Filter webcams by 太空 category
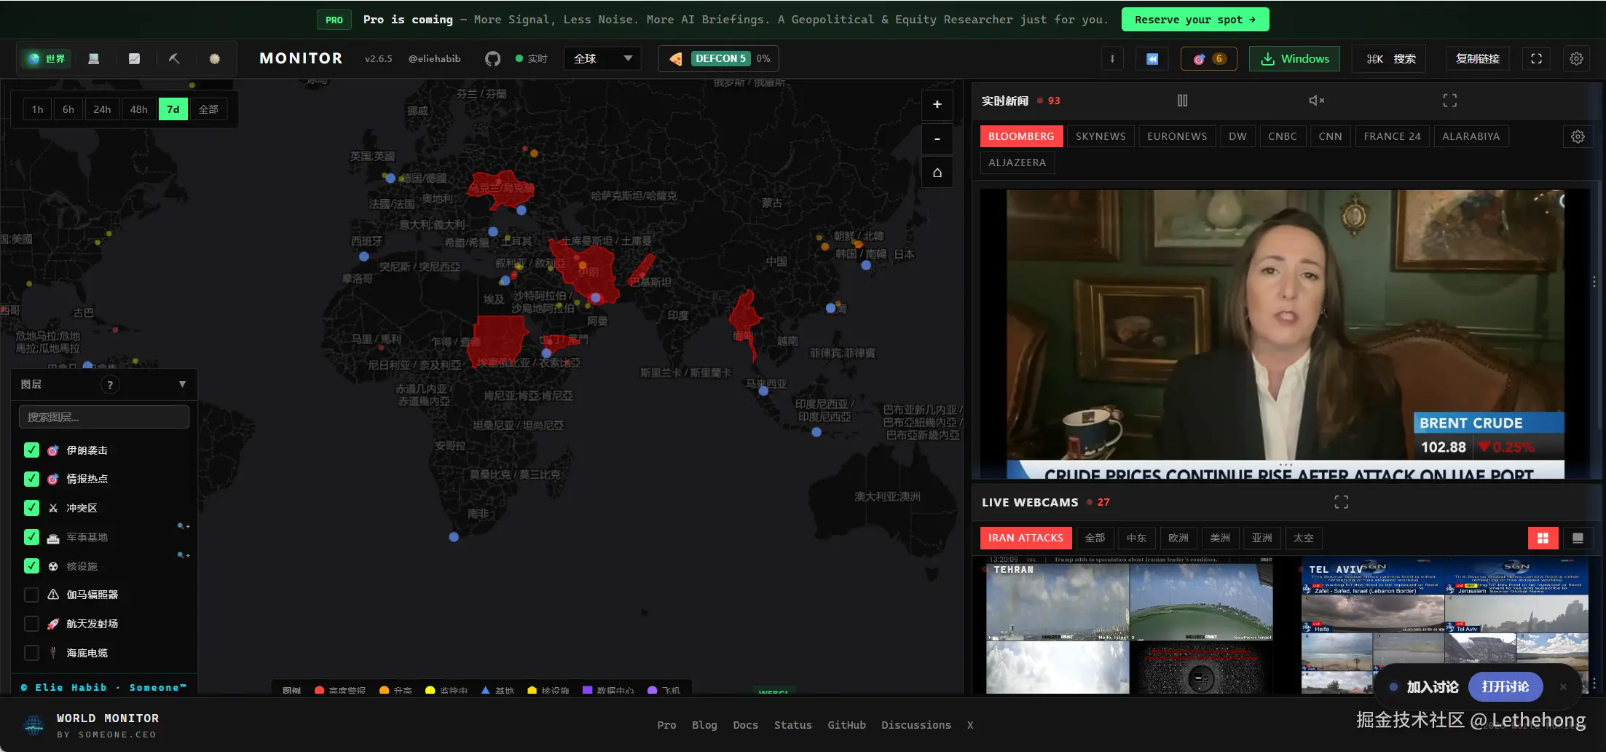The width and height of the screenshot is (1606, 752). coord(1304,538)
